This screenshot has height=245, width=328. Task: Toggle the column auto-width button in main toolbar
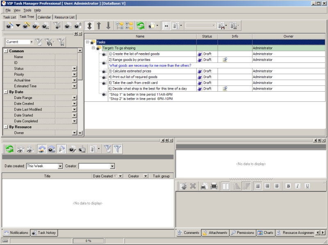[x=166, y=26]
